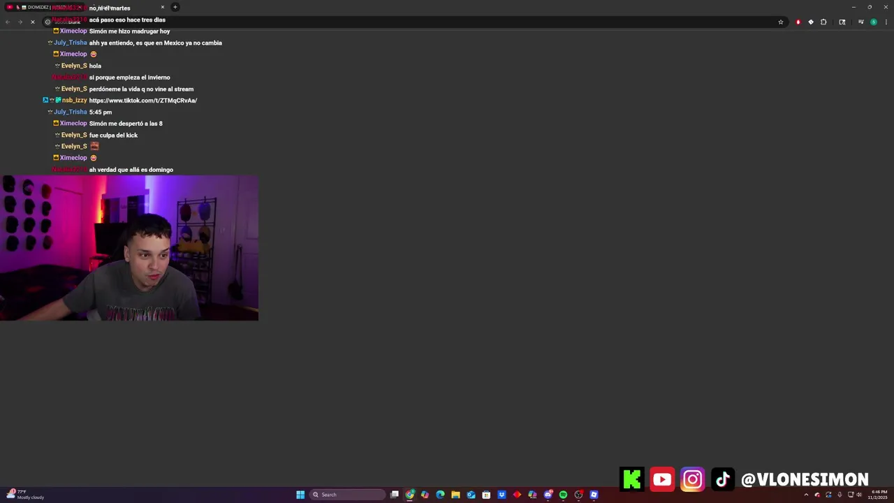Open the green profile avatar
The image size is (894, 503).
coord(874,22)
